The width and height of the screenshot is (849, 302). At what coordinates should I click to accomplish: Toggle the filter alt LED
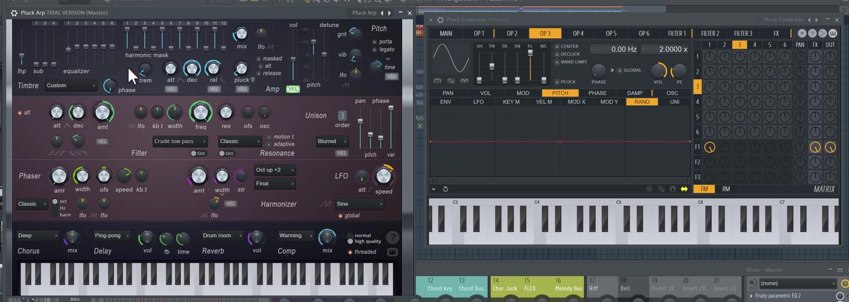pyautogui.click(x=20, y=113)
